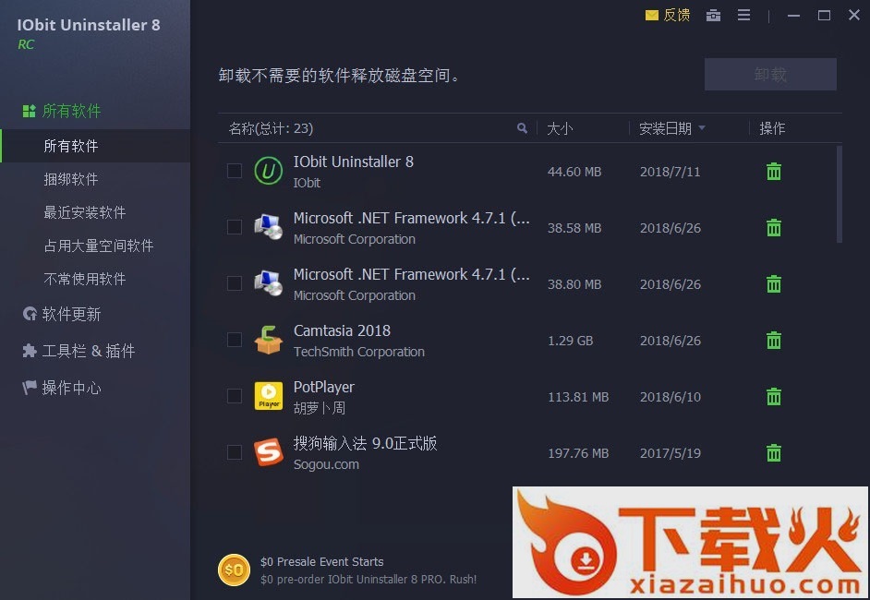
Task: Click the search magnifier in the name column
Action: (522, 128)
